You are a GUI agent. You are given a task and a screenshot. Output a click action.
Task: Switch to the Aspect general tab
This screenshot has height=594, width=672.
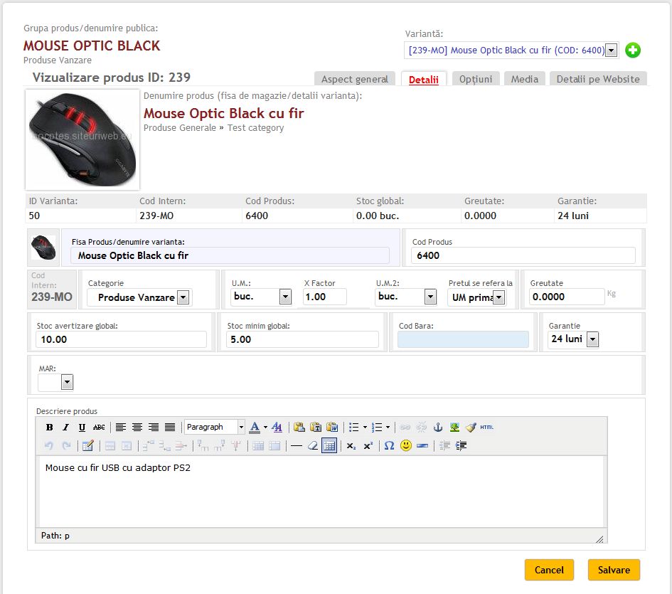coord(354,79)
